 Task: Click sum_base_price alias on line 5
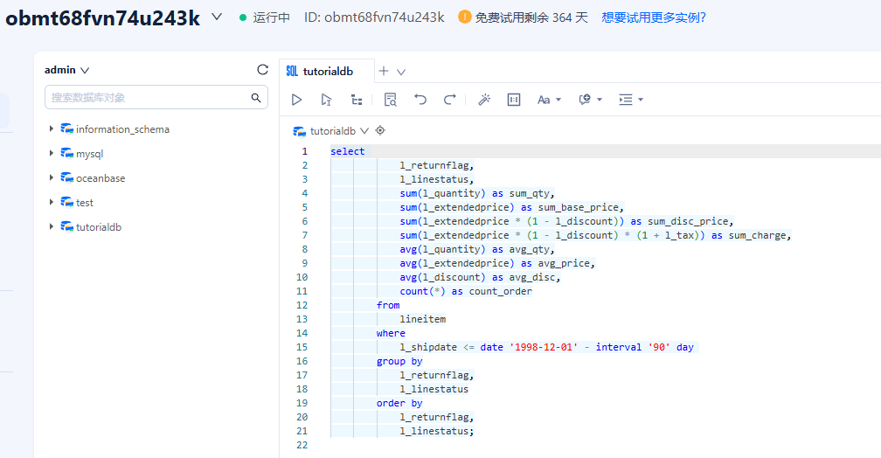click(579, 207)
